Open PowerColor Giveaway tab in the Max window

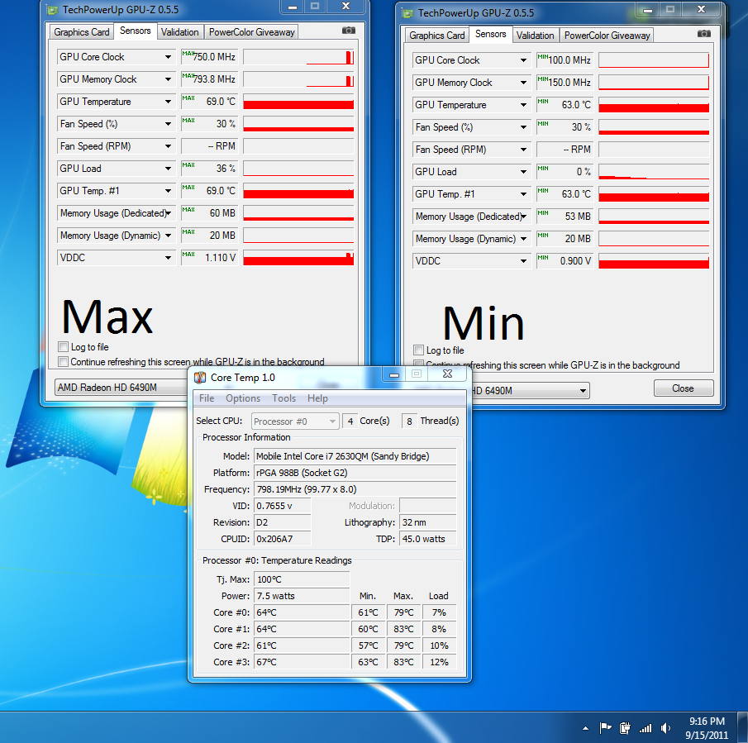[252, 32]
